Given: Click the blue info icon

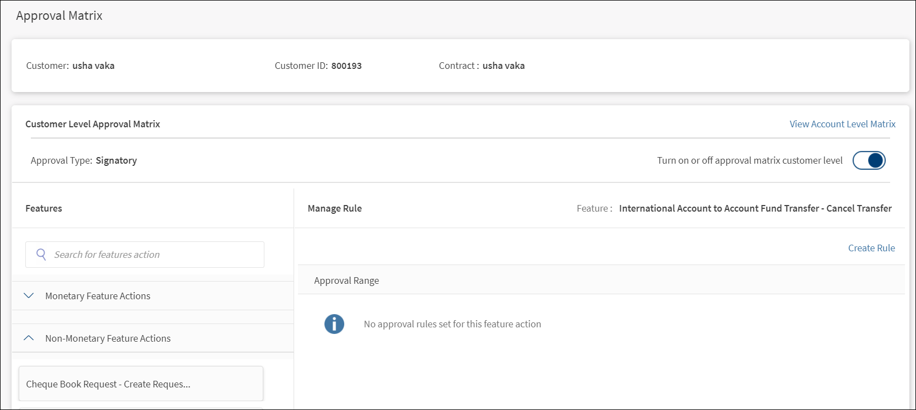Looking at the screenshot, I should pyautogui.click(x=334, y=324).
